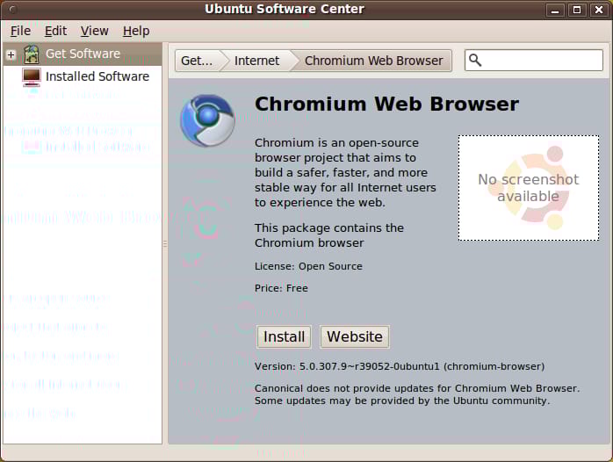Expand the Get Software tree node
Screen dimensions: 613x462
[11, 54]
